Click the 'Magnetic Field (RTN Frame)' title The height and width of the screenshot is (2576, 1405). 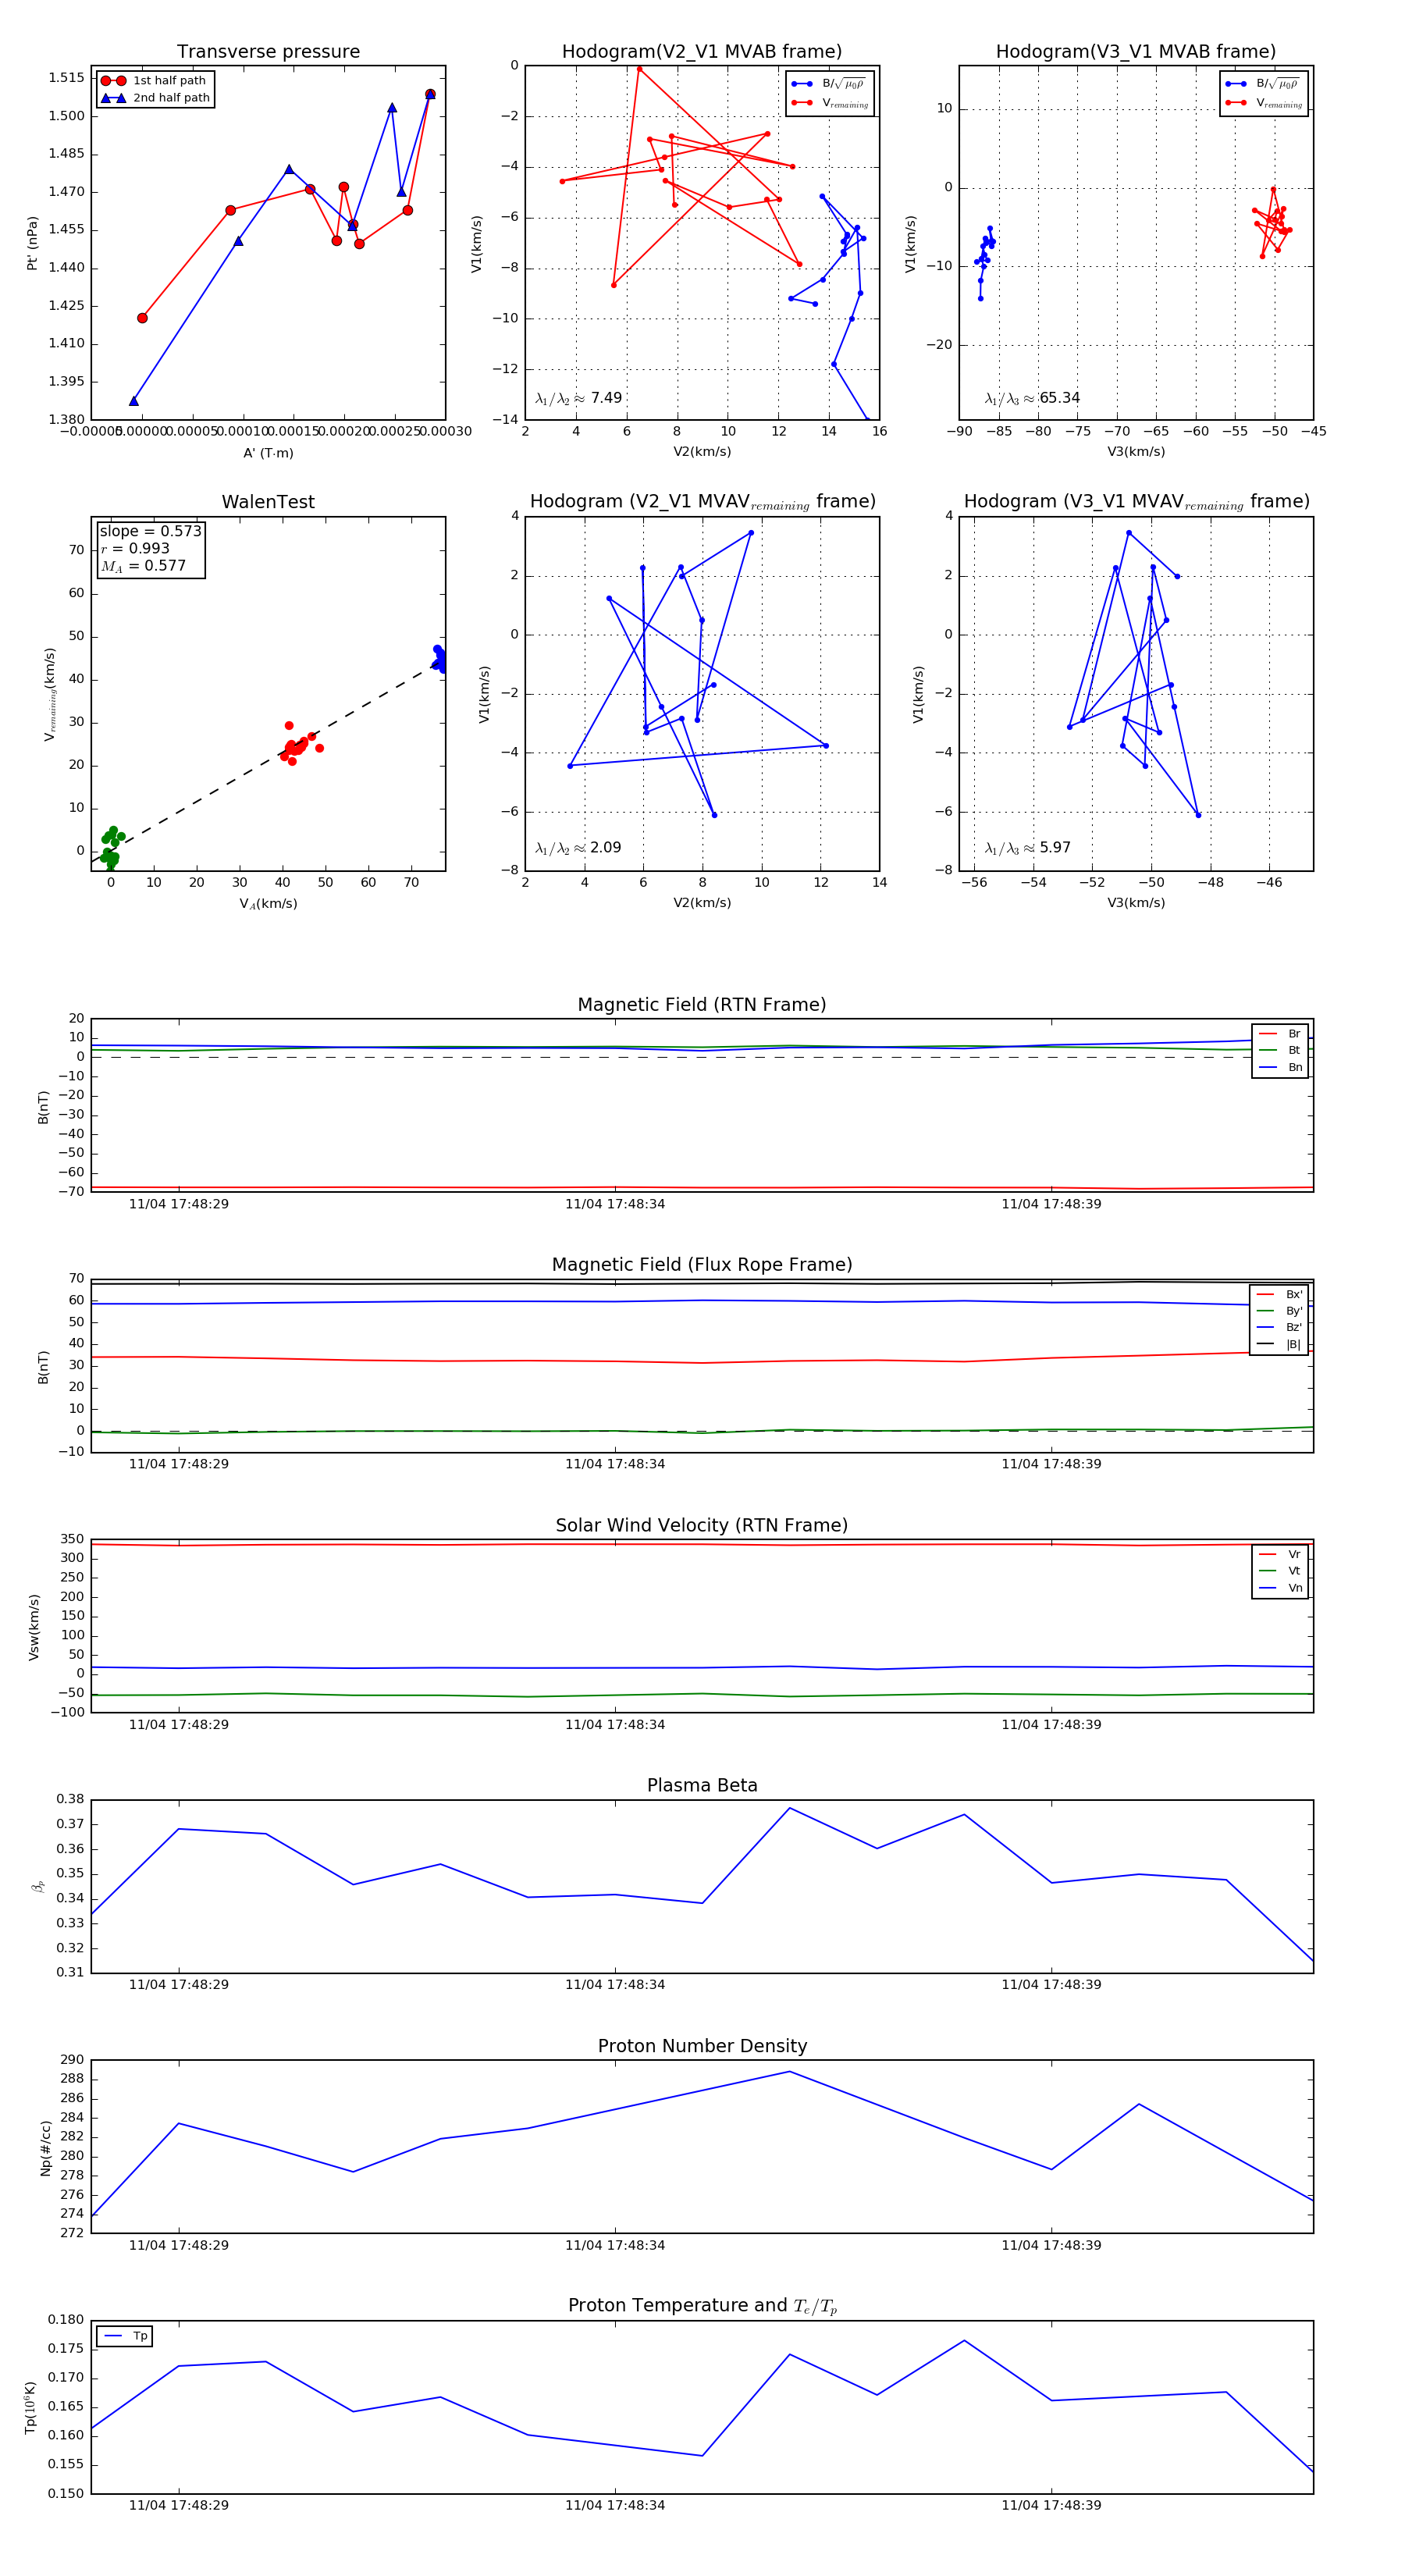(702, 1005)
